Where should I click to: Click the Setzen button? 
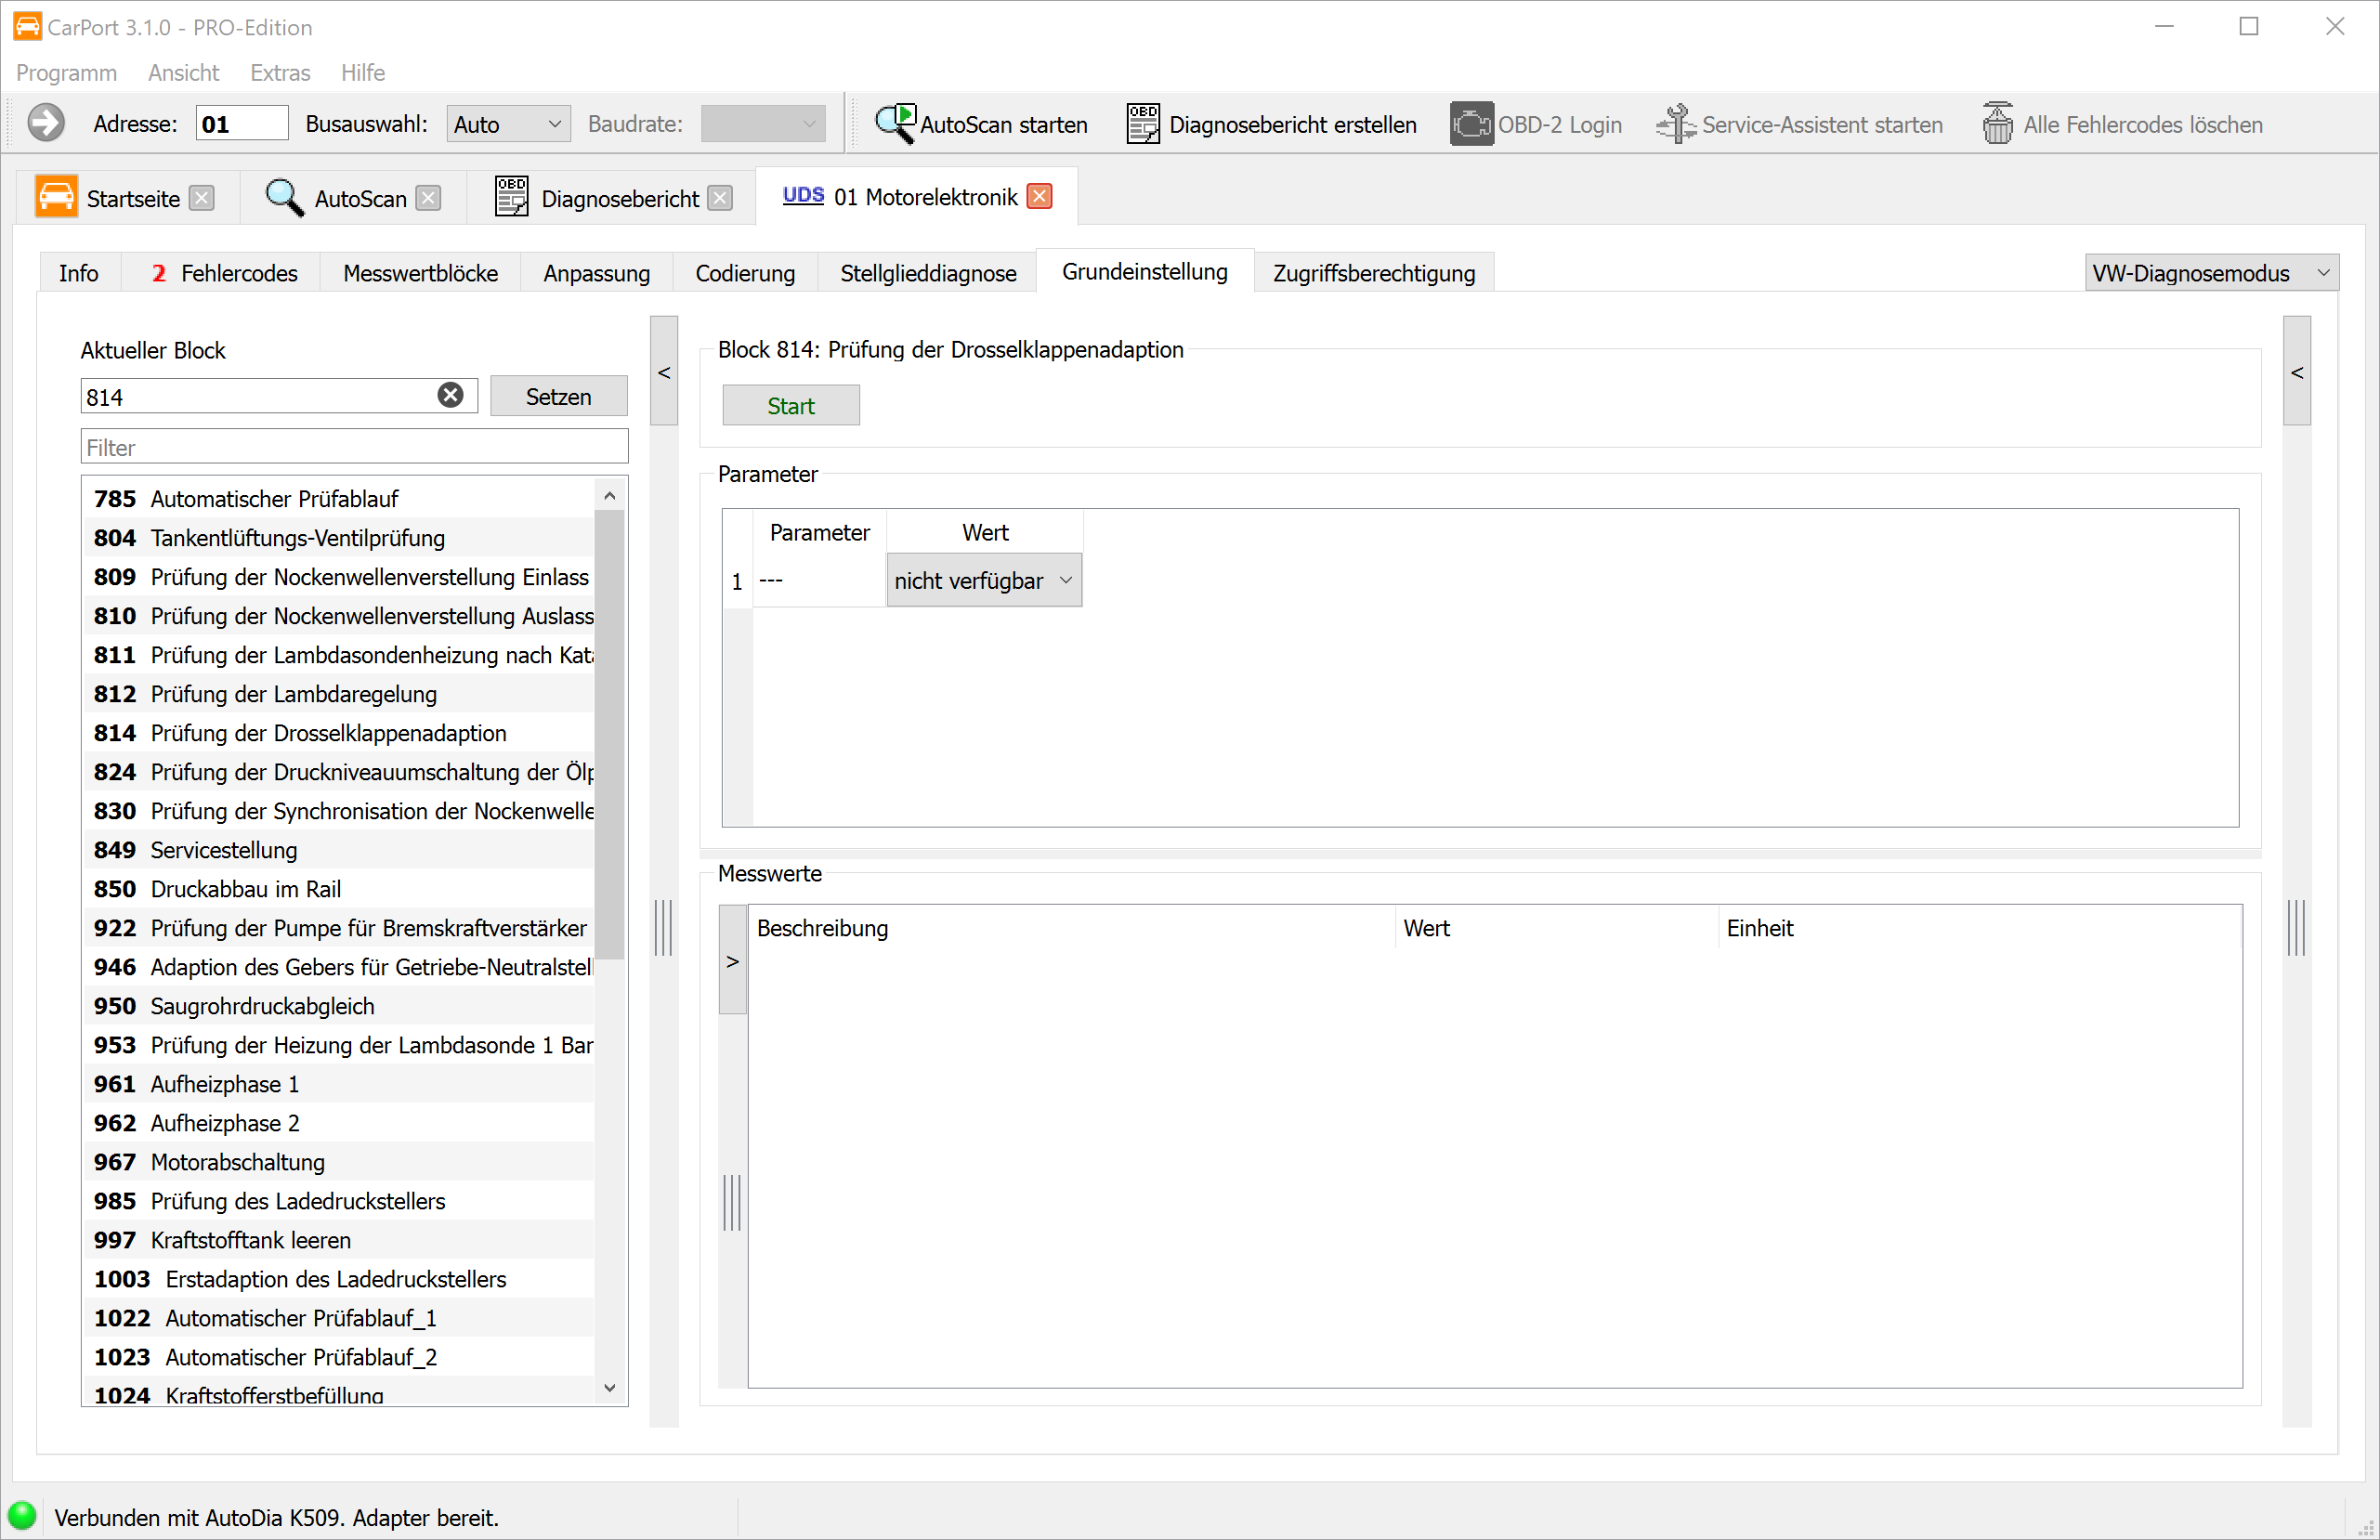[x=558, y=396]
